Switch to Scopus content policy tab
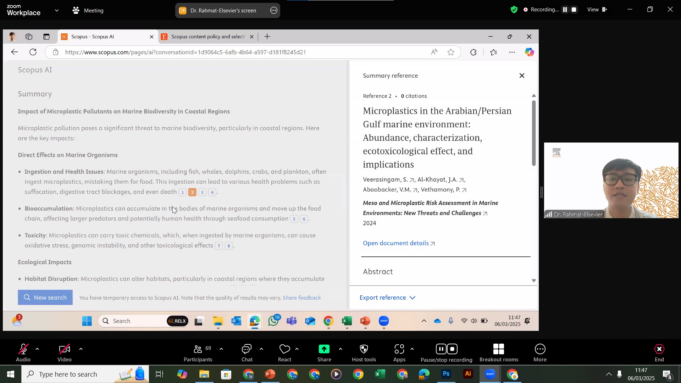Viewport: 681px width, 383px height. point(207,37)
